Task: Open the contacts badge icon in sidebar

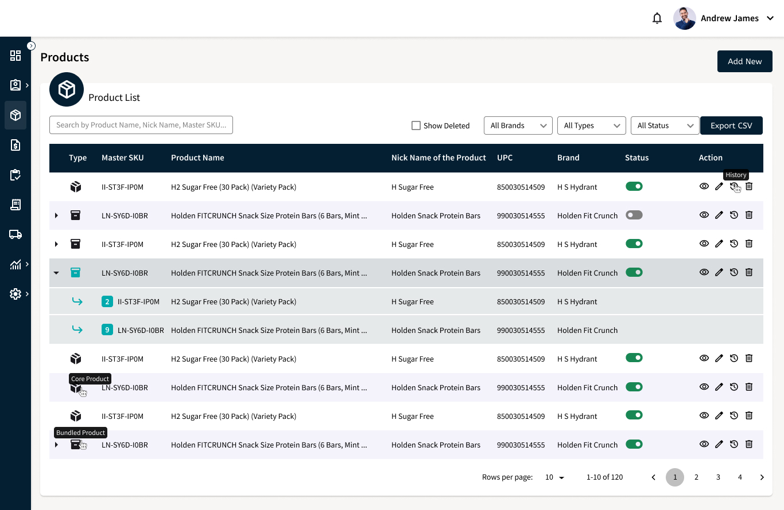Action: click(15, 85)
